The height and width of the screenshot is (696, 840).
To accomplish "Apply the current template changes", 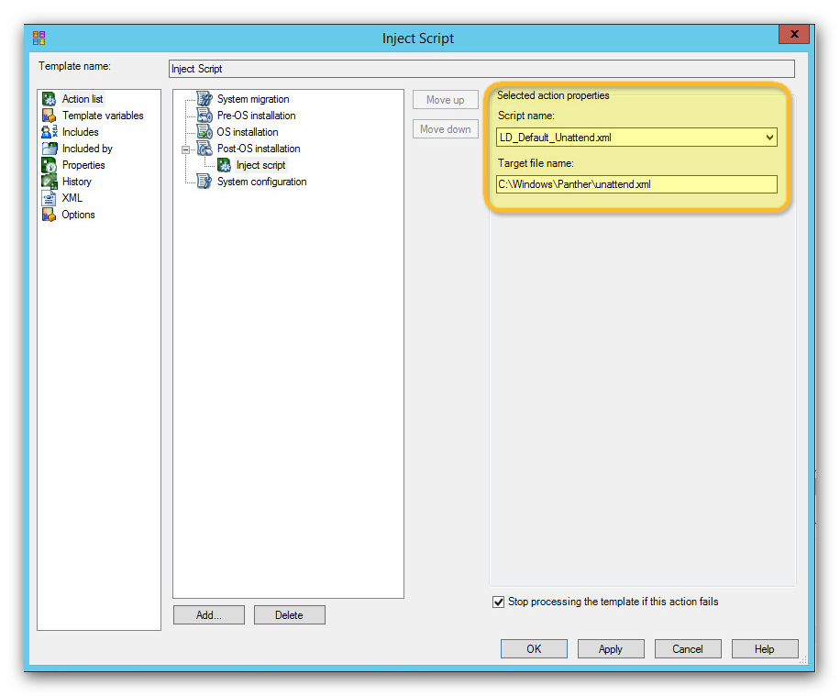I will [x=610, y=648].
